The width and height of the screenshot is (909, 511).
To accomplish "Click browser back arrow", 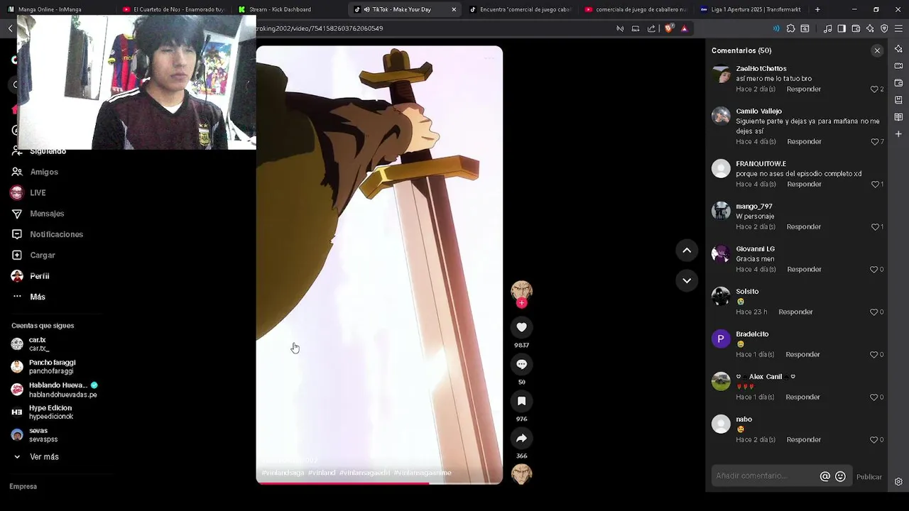I will tap(10, 28).
